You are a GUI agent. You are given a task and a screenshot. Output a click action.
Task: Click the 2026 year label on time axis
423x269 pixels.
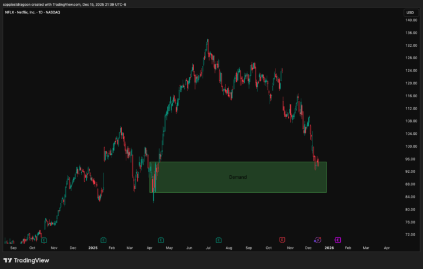pos(329,248)
